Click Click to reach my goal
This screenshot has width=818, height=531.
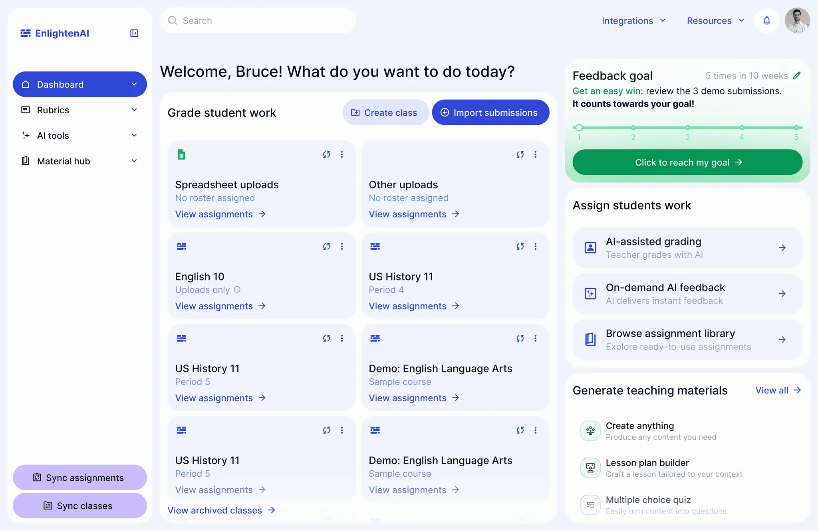coord(687,162)
